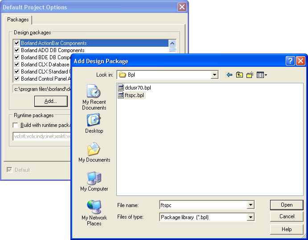Expand Files of type dropdown
The width and height of the screenshot is (308, 240).
point(251,217)
